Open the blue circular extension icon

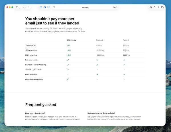click(x=45, y=7)
